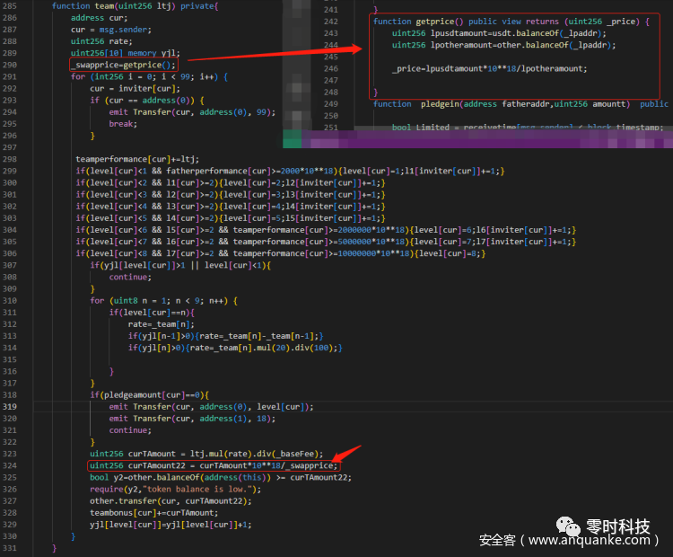Click the require token balance is low line
The image size is (673, 557).
pos(175,489)
